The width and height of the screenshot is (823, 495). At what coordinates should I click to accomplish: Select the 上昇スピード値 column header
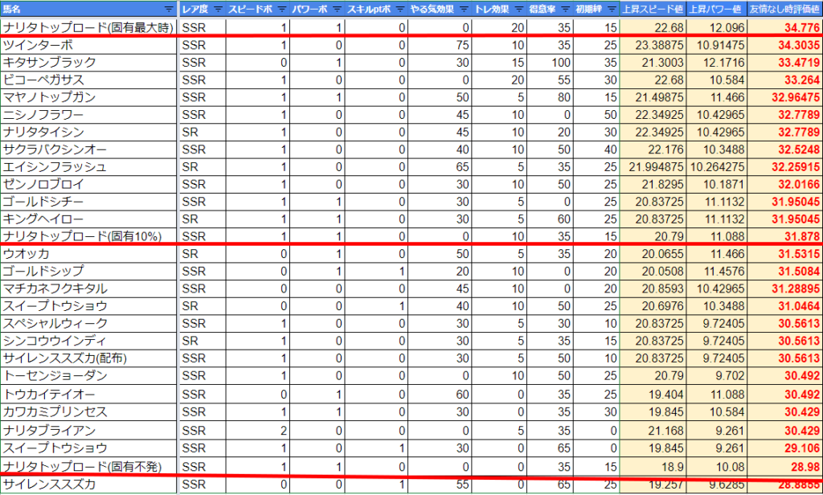coord(653,9)
